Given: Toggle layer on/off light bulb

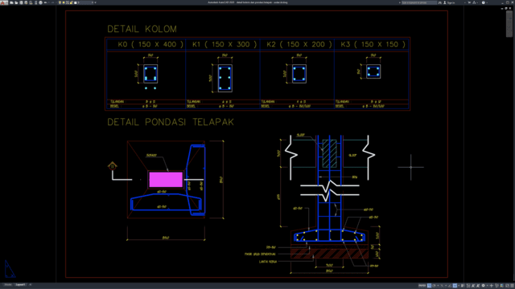Looking at the screenshot, I should pyautogui.click(x=60, y=2).
